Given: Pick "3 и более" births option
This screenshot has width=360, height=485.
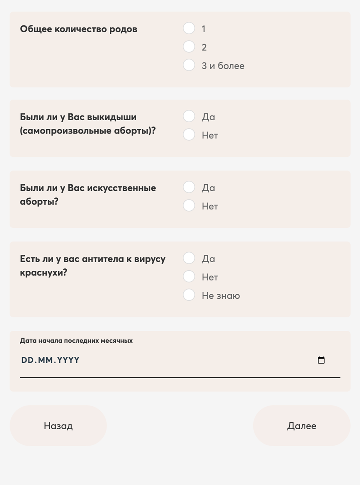Looking at the screenshot, I should click(x=189, y=65).
